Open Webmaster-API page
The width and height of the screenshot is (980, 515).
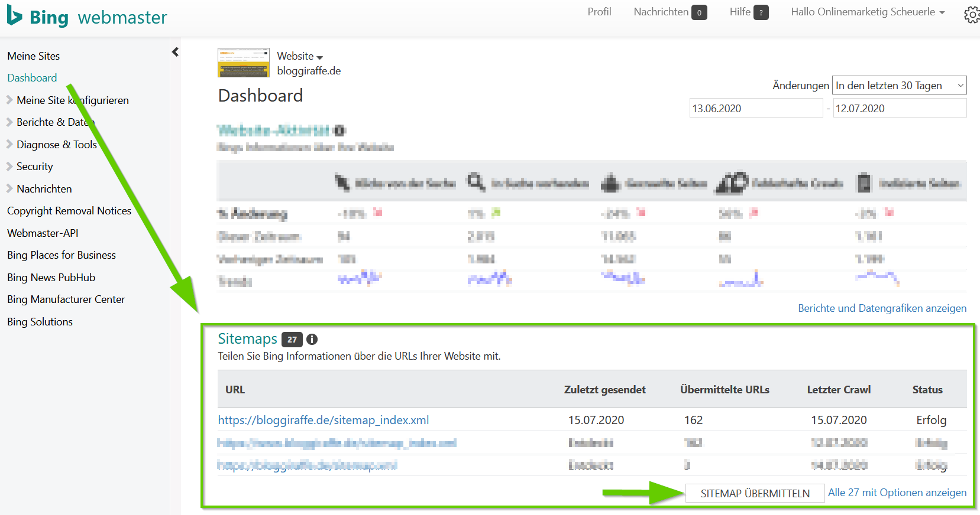point(43,233)
